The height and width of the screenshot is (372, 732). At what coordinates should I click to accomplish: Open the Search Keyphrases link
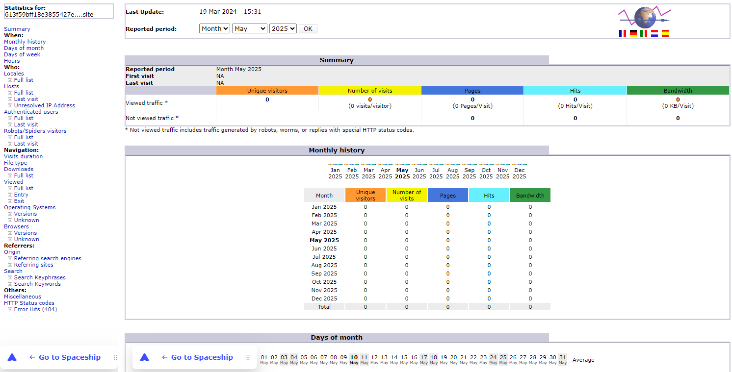pos(39,277)
